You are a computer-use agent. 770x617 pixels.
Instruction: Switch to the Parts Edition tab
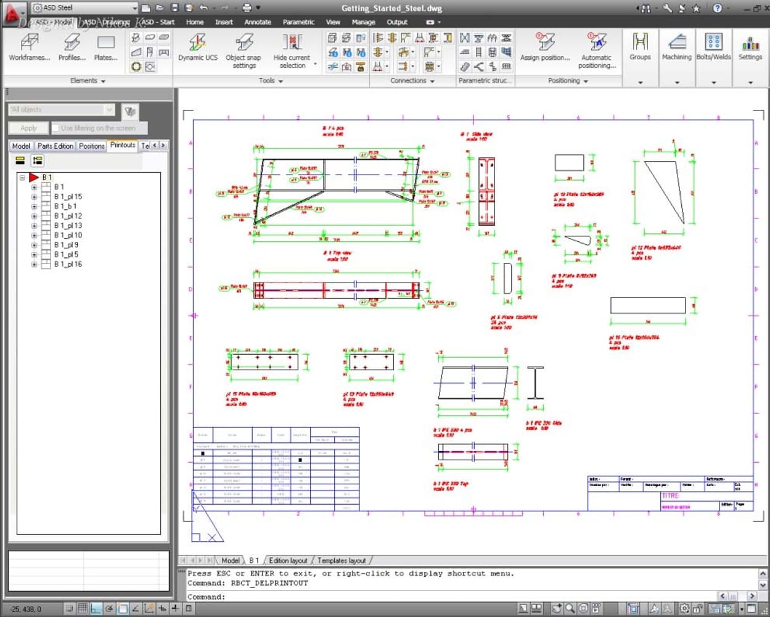(x=55, y=146)
